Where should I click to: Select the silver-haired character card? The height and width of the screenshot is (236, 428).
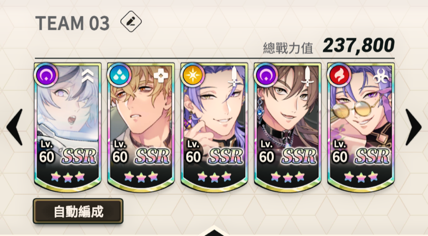(x=68, y=127)
